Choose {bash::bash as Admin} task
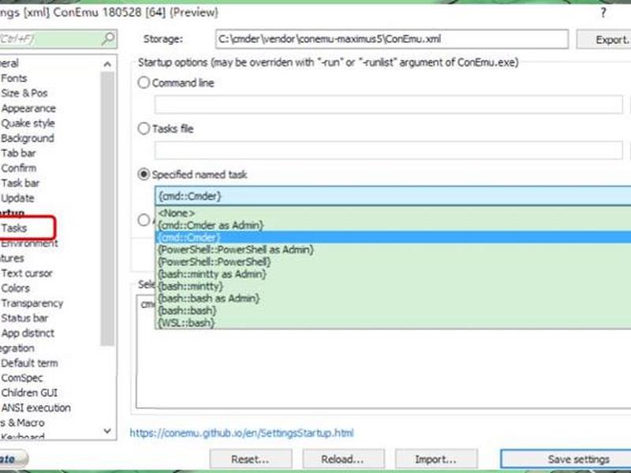The width and height of the screenshot is (631, 473). tap(393, 299)
